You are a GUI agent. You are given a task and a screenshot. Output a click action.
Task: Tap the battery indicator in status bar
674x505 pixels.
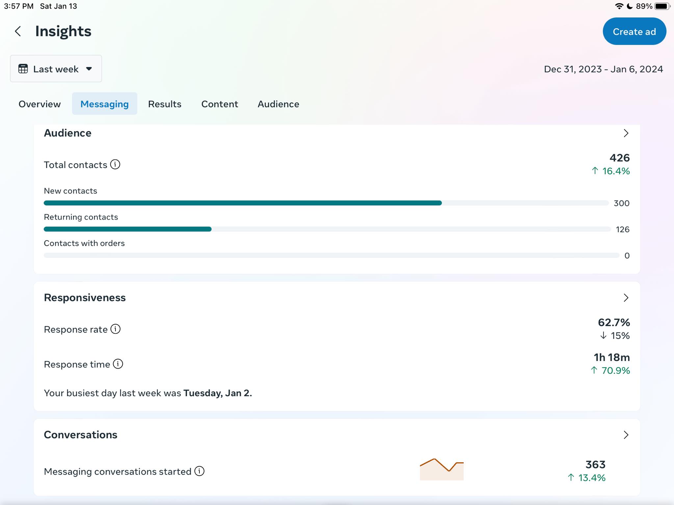pos(662,6)
